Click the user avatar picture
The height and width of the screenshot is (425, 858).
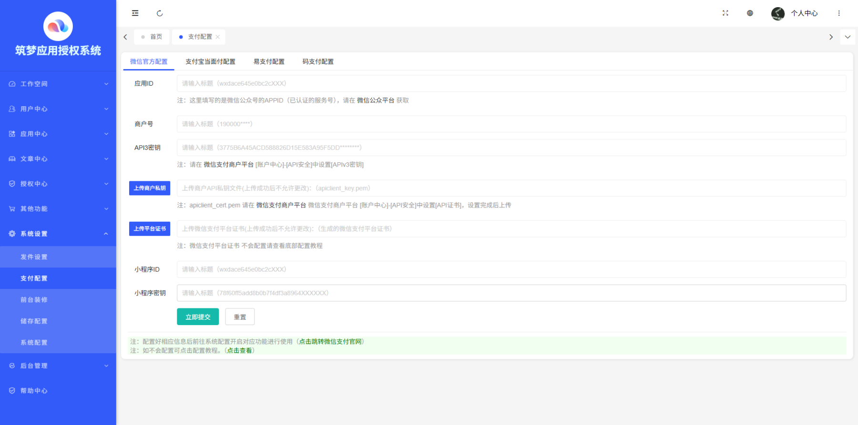pyautogui.click(x=777, y=13)
